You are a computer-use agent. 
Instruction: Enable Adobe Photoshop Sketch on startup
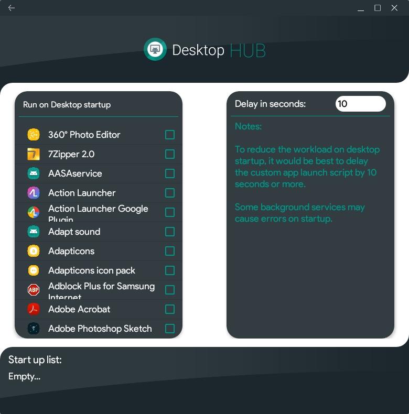[x=169, y=329]
